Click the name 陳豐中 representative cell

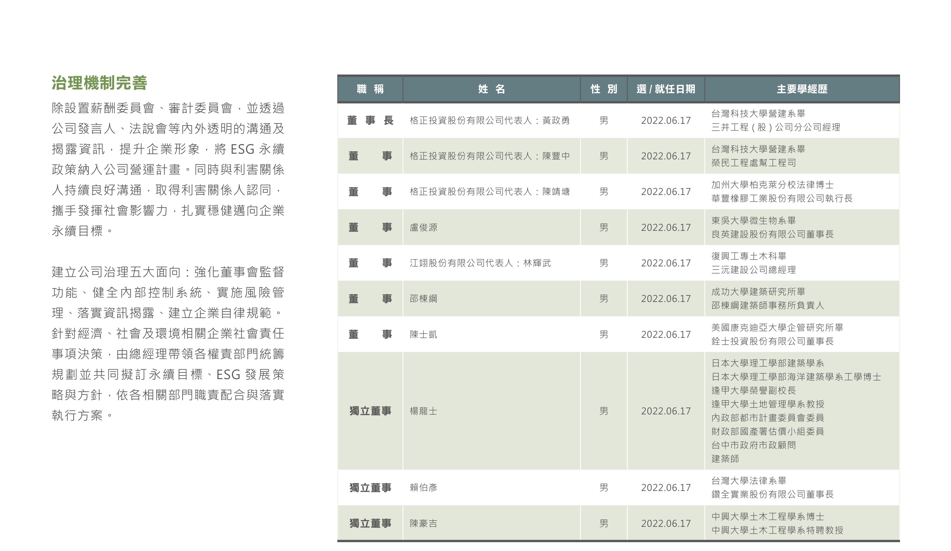coord(556,156)
